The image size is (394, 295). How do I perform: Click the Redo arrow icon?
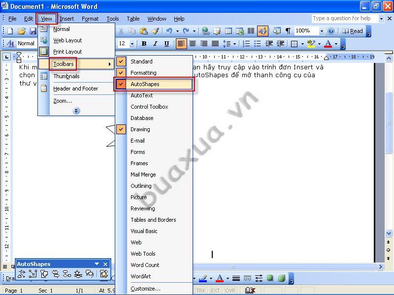click(186, 31)
